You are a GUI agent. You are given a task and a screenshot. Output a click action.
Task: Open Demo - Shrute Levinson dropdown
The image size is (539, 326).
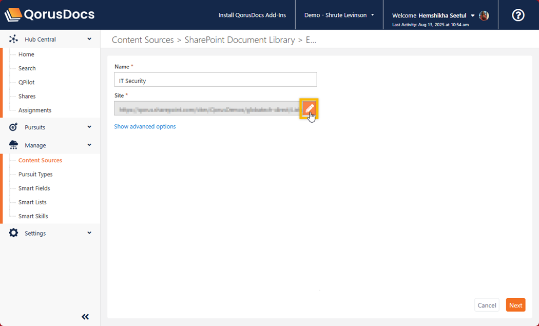click(x=339, y=15)
